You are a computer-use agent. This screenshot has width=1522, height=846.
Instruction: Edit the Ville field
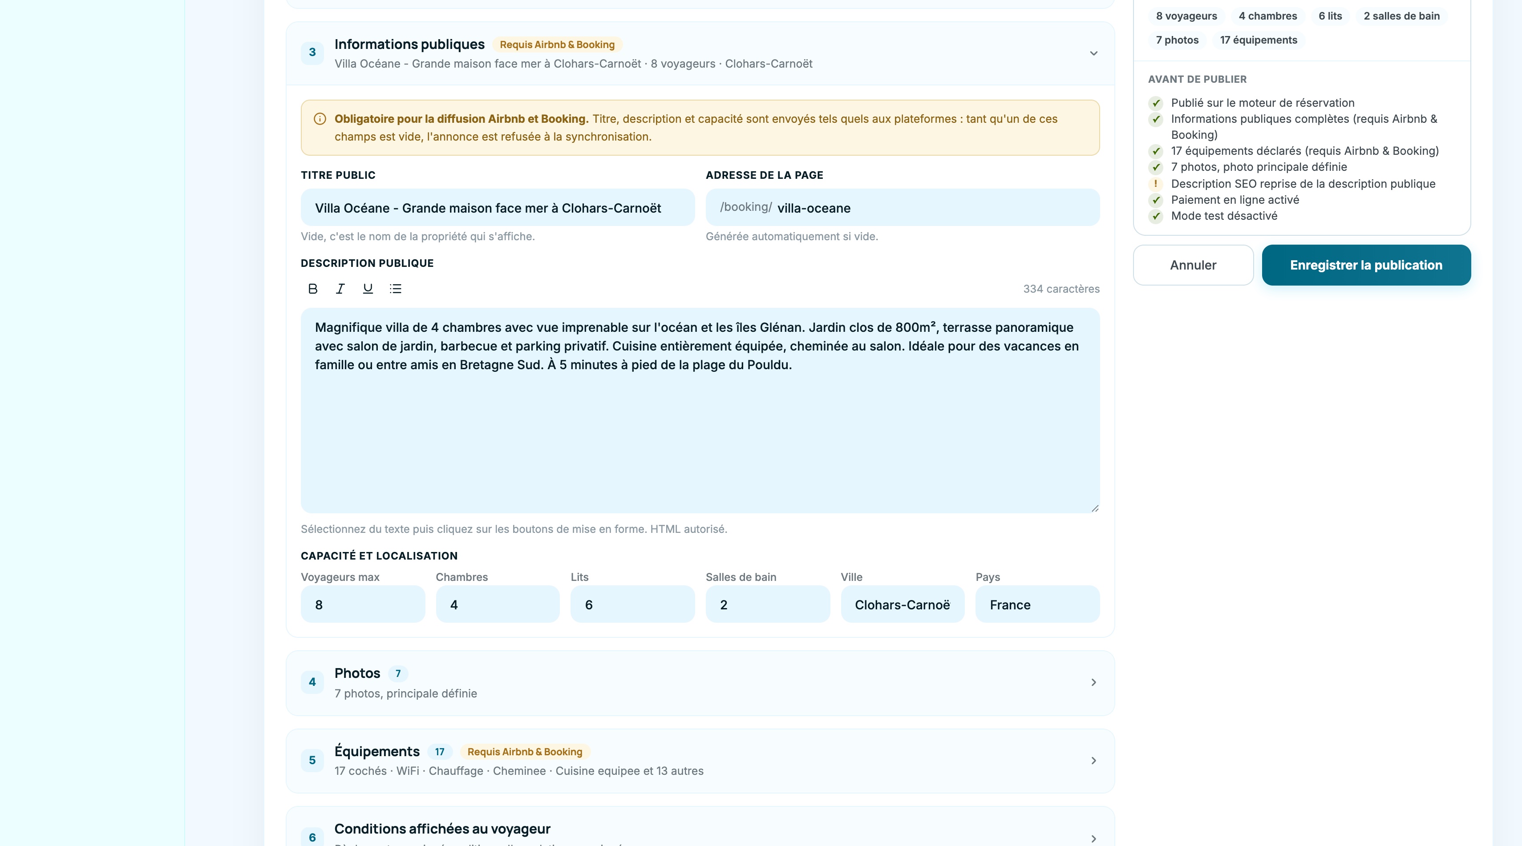(x=902, y=604)
